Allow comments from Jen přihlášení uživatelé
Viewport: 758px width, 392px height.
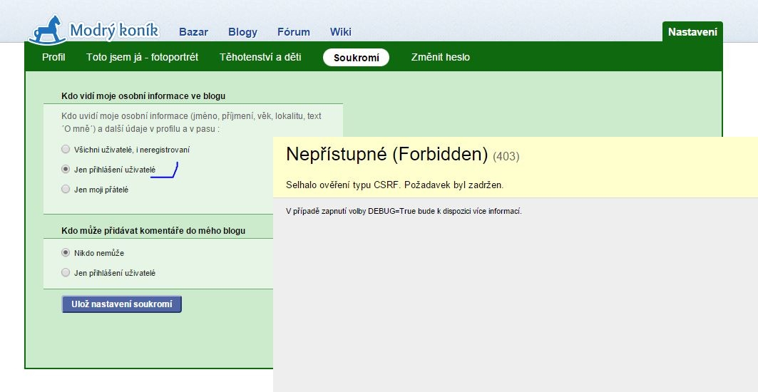pyautogui.click(x=66, y=272)
